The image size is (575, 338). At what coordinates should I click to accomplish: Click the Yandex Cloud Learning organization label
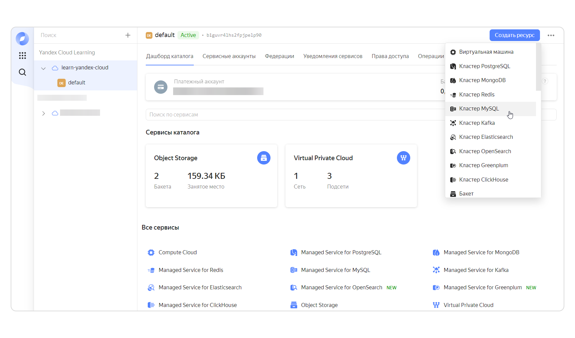pyautogui.click(x=67, y=53)
